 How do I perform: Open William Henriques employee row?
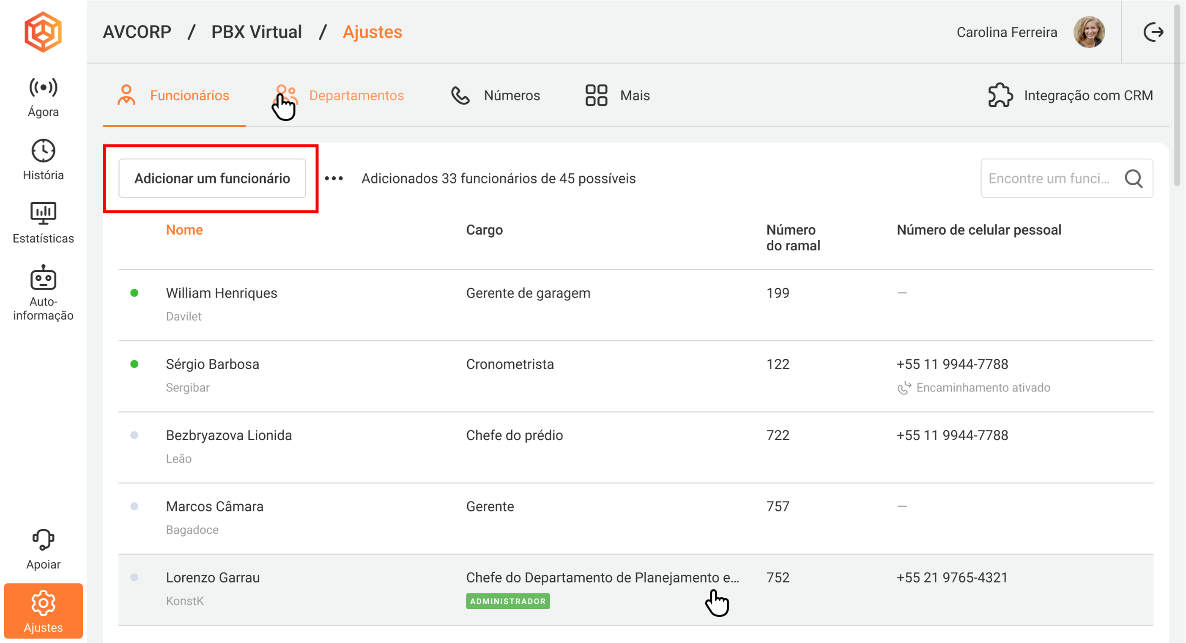[x=636, y=305]
